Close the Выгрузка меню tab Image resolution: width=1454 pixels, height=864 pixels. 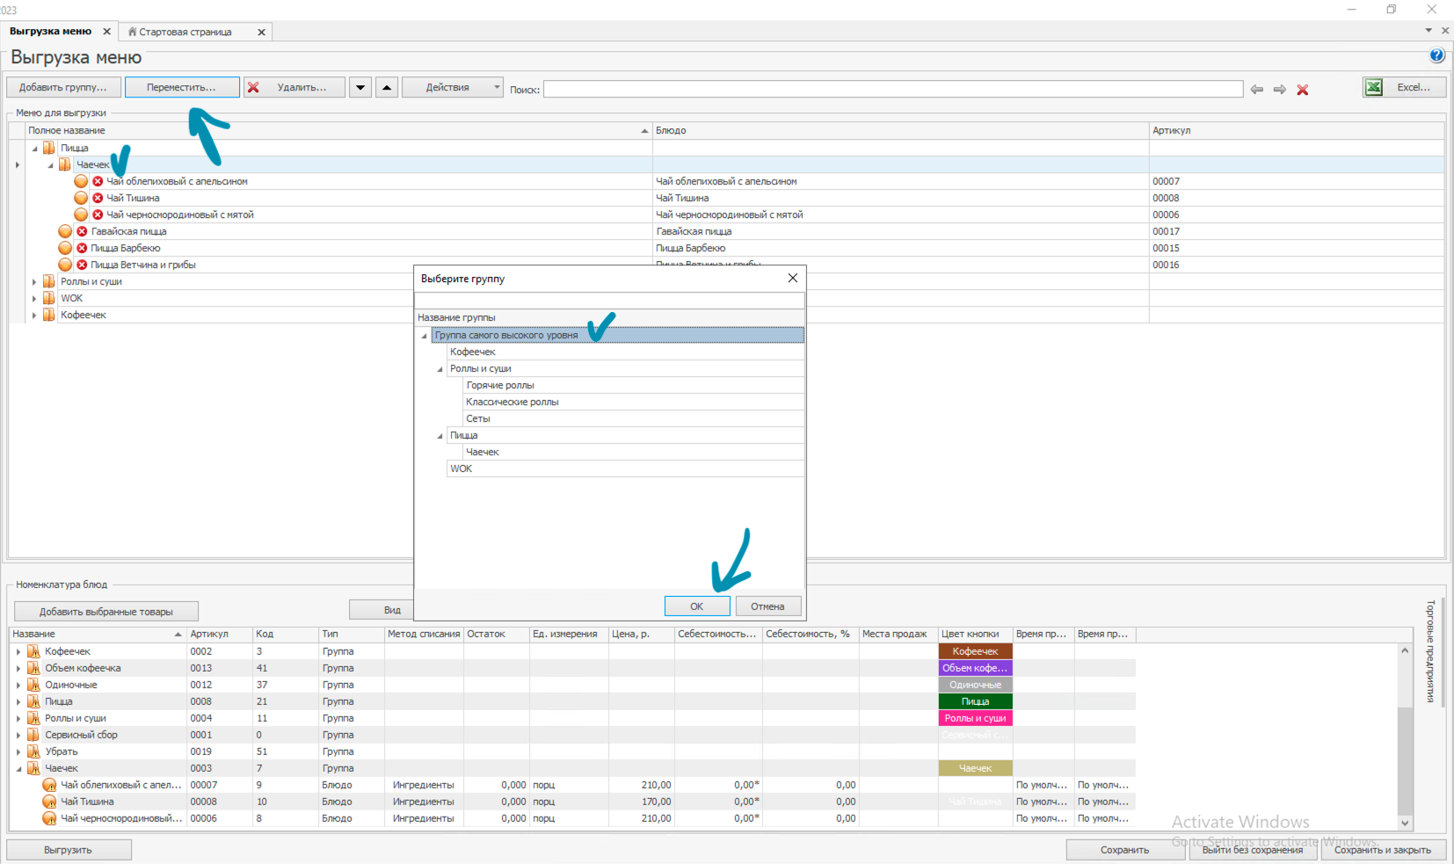pos(107,32)
